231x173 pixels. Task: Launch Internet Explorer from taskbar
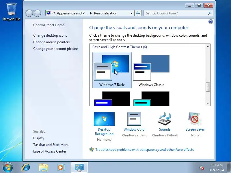pos(26,168)
